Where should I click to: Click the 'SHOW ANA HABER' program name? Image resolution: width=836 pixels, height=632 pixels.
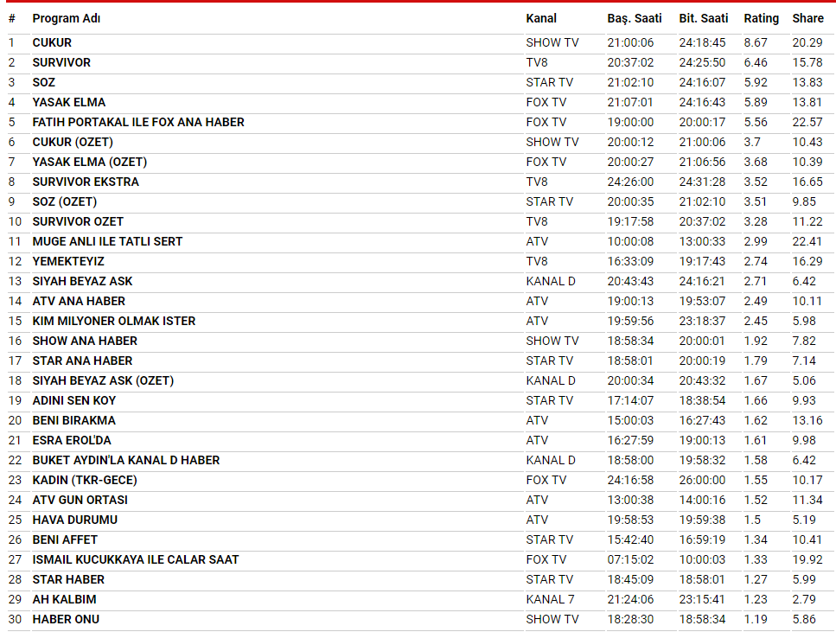click(85, 341)
